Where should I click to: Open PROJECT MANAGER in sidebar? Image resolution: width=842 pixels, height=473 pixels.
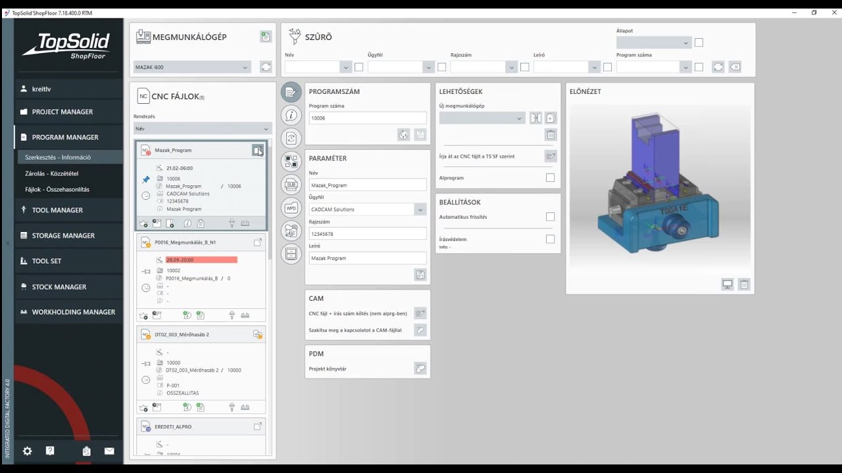[68, 112]
